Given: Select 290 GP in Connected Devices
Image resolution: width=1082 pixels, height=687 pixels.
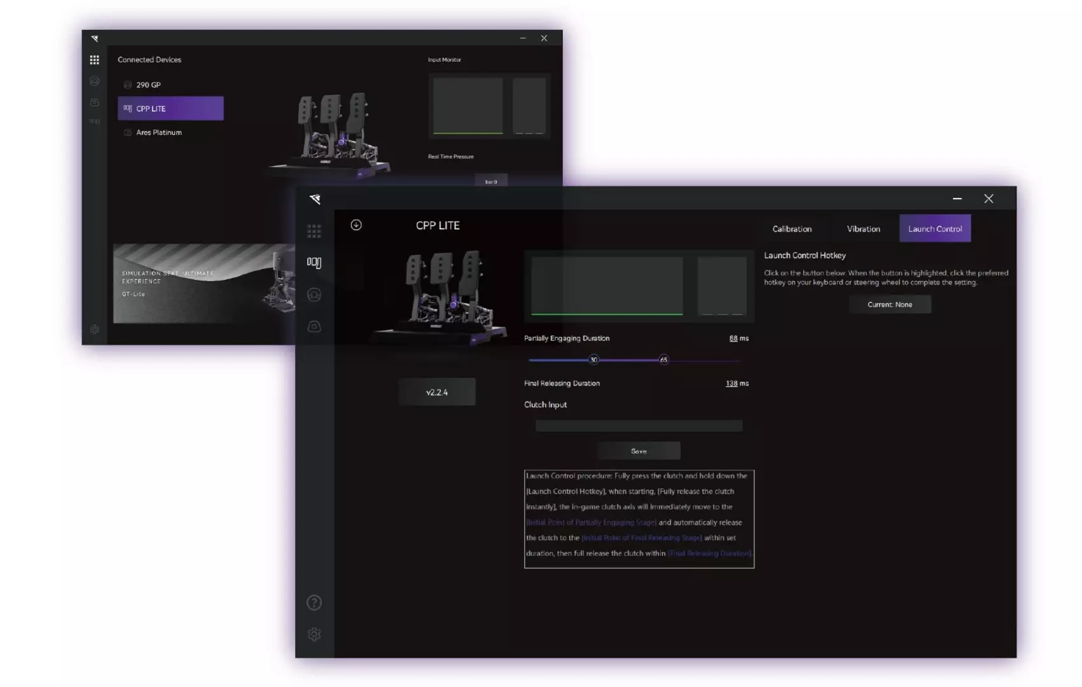Looking at the screenshot, I should pyautogui.click(x=148, y=85).
